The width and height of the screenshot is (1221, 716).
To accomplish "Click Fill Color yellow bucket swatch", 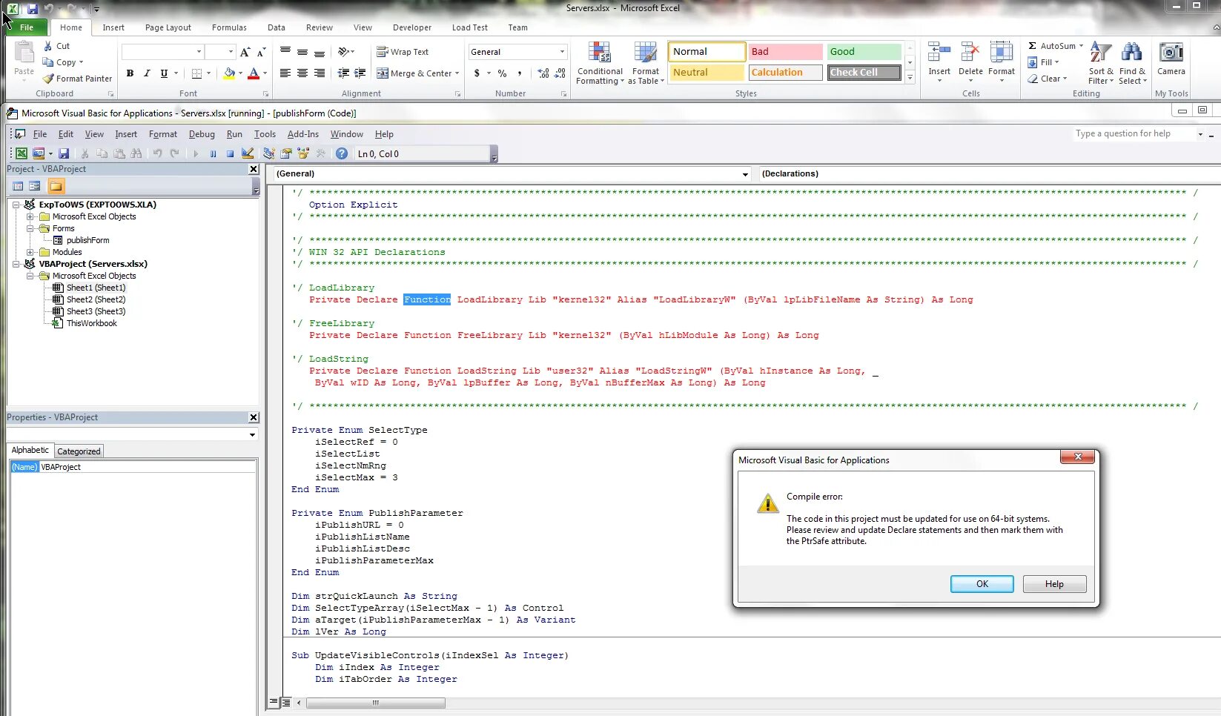I will click(x=229, y=73).
